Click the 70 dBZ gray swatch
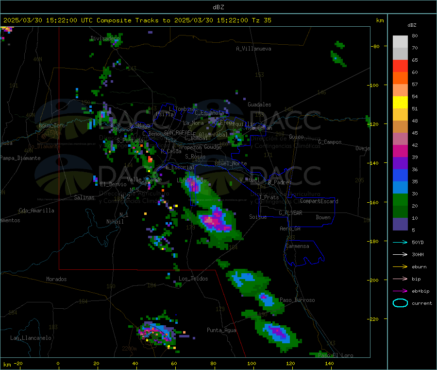 (x=400, y=42)
